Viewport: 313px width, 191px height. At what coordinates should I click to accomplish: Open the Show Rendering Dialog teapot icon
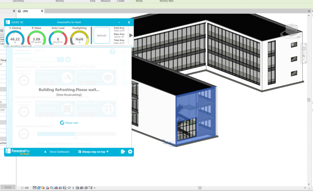[52, 188]
